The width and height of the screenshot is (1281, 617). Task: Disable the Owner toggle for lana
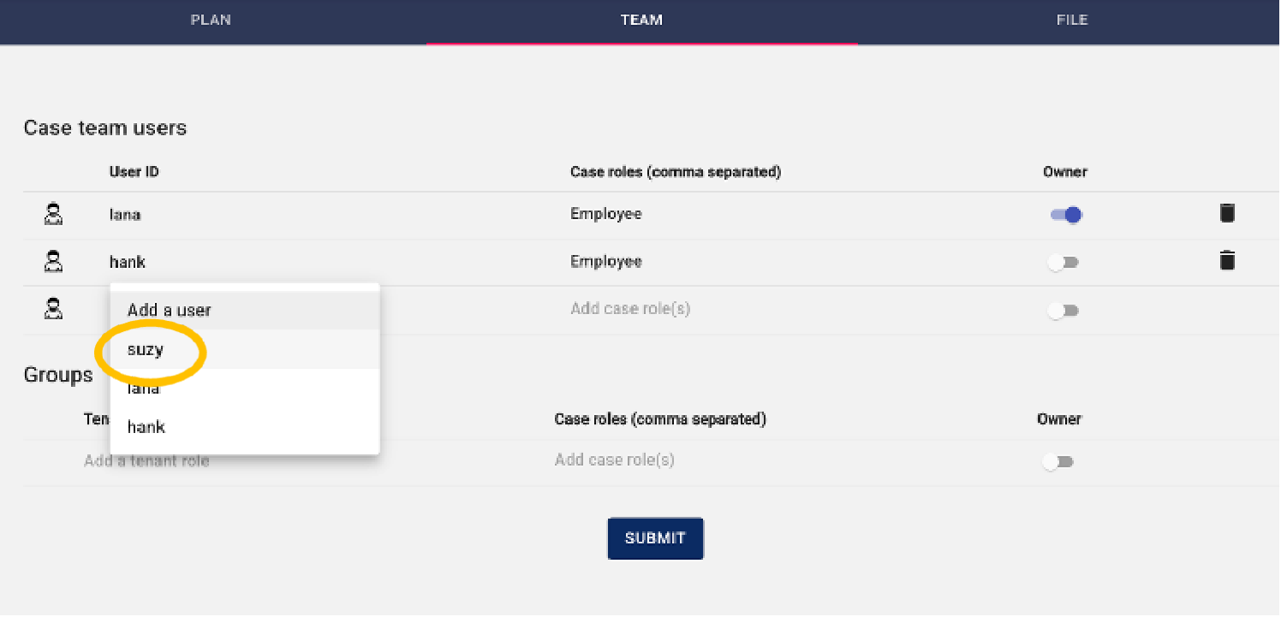coord(1064,214)
